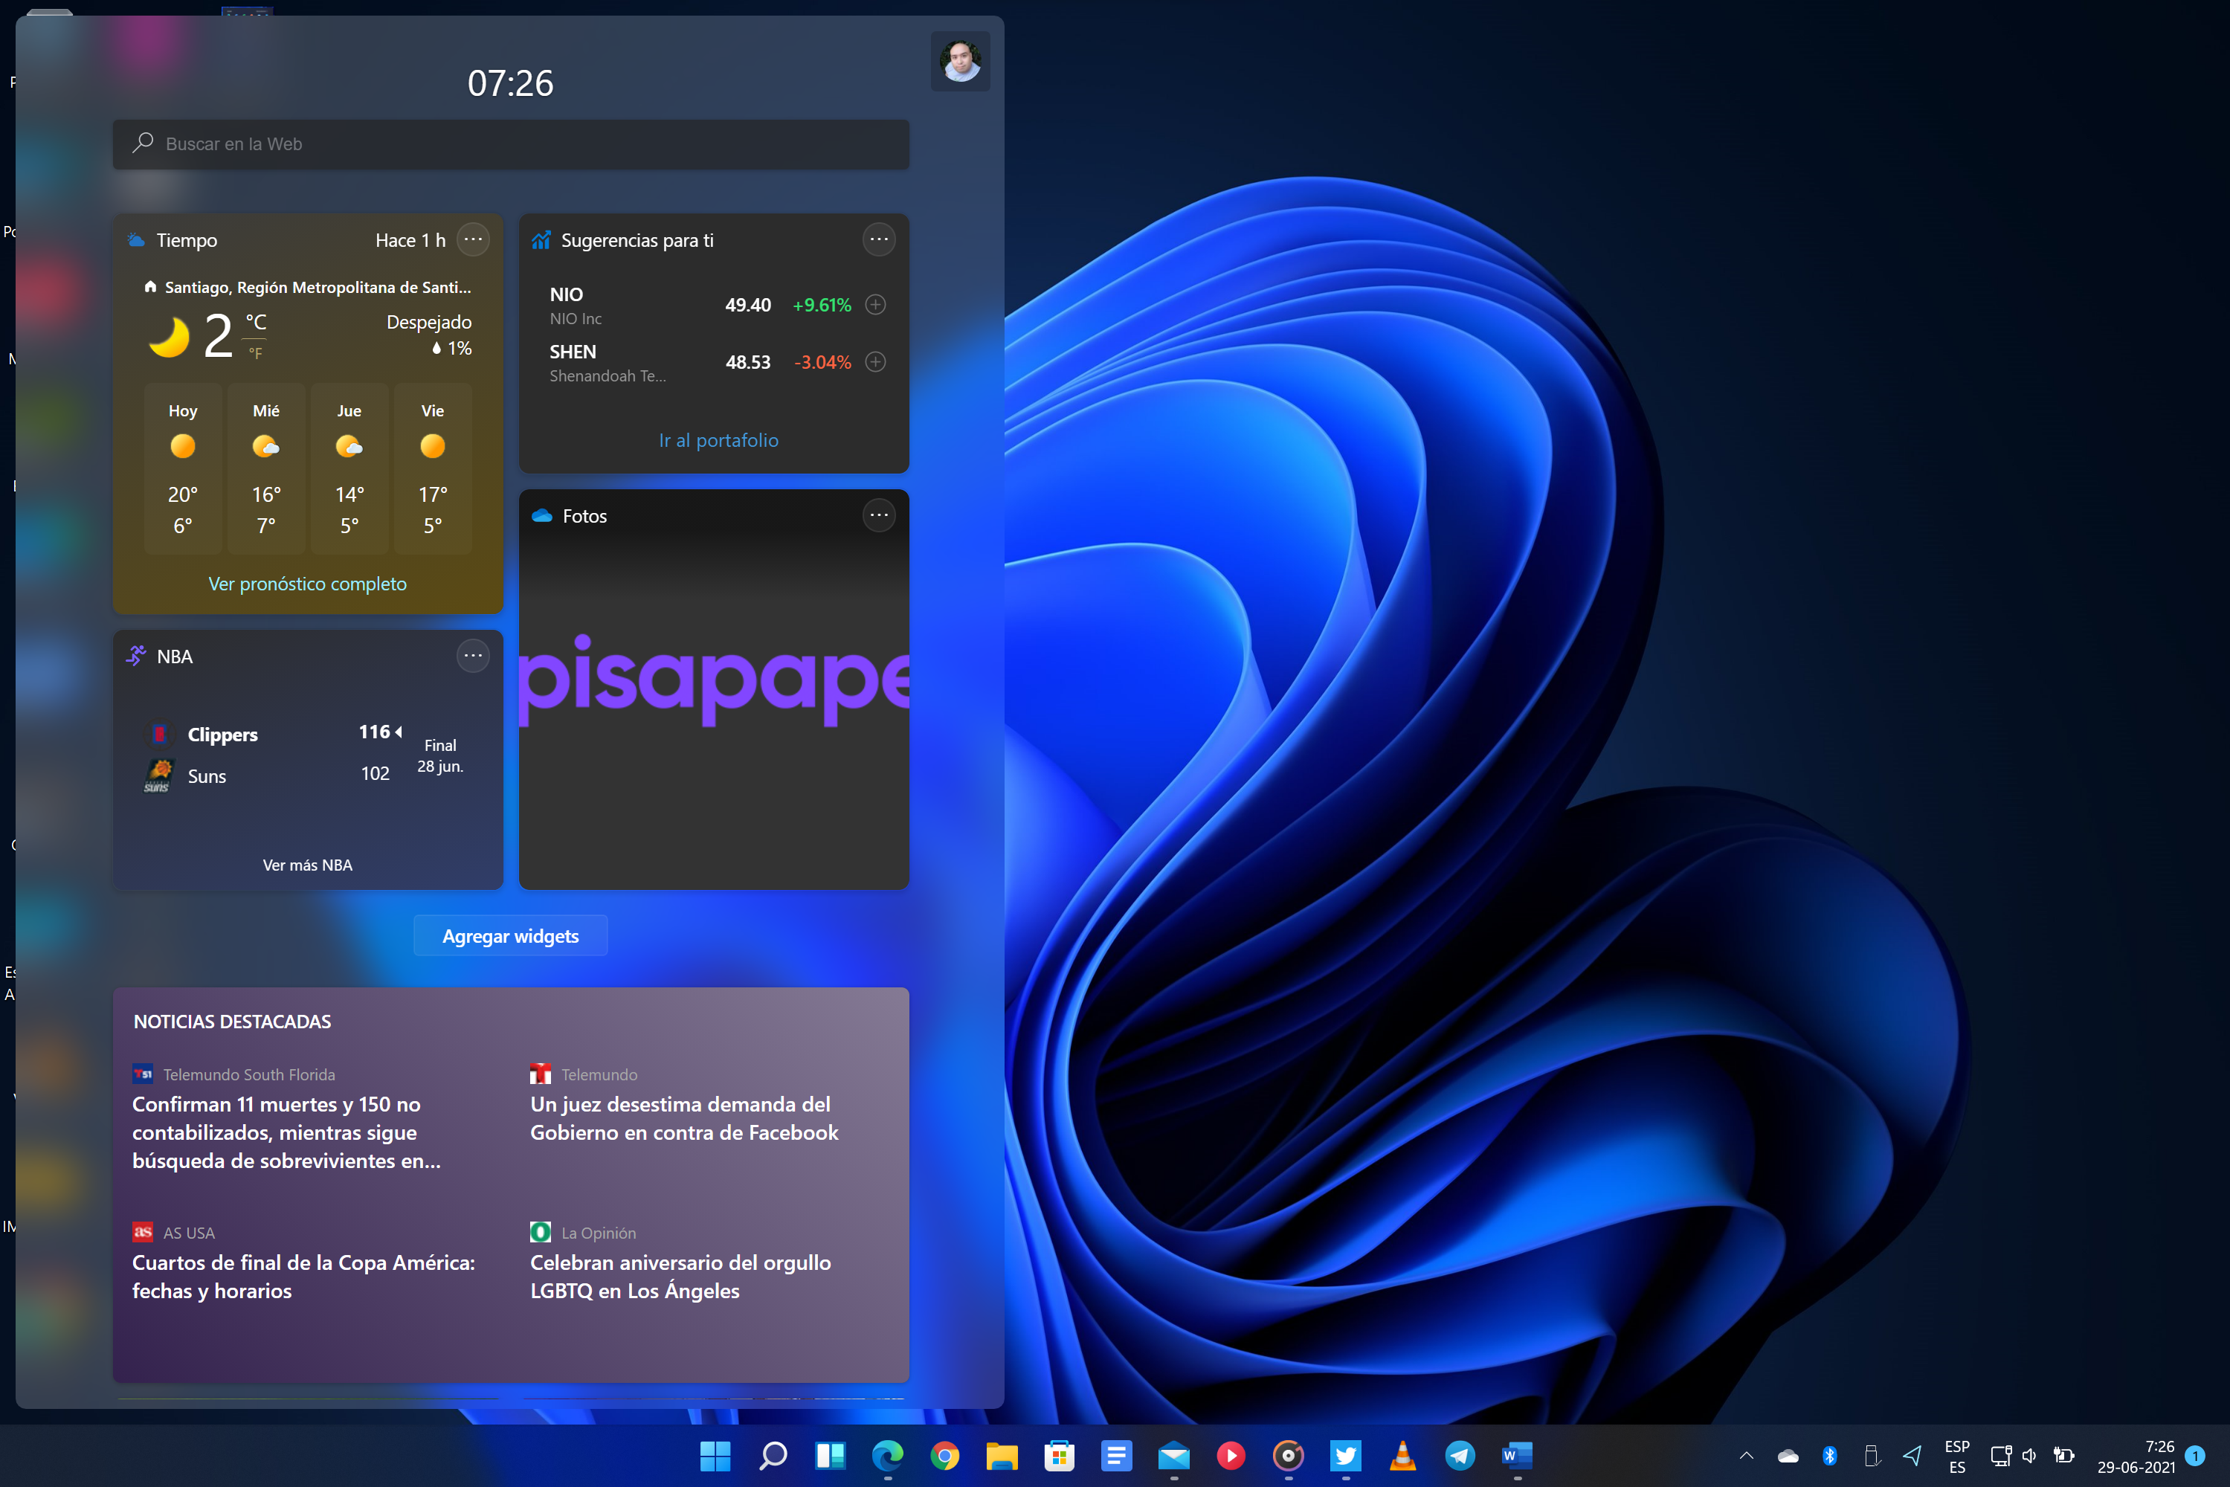The image size is (2230, 1487).
Task: Show hidden icons in the system tray
Action: [x=1745, y=1455]
